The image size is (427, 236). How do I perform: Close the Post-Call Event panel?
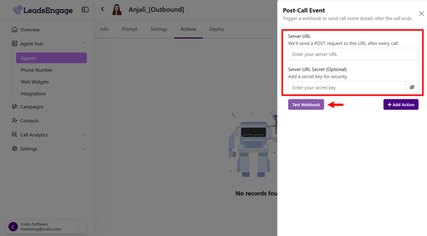click(421, 14)
